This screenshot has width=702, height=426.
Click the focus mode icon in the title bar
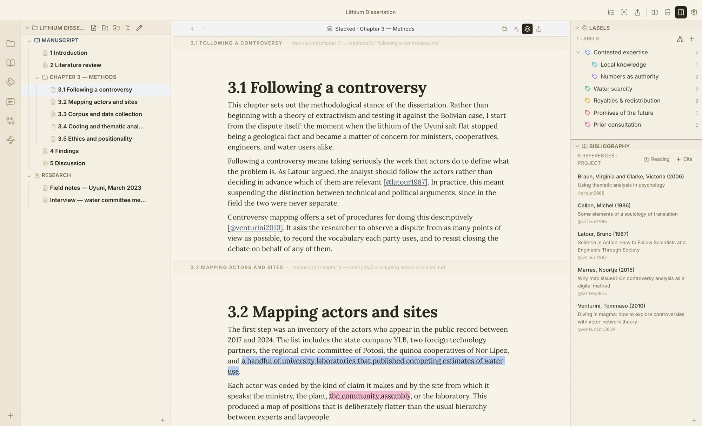tap(624, 12)
